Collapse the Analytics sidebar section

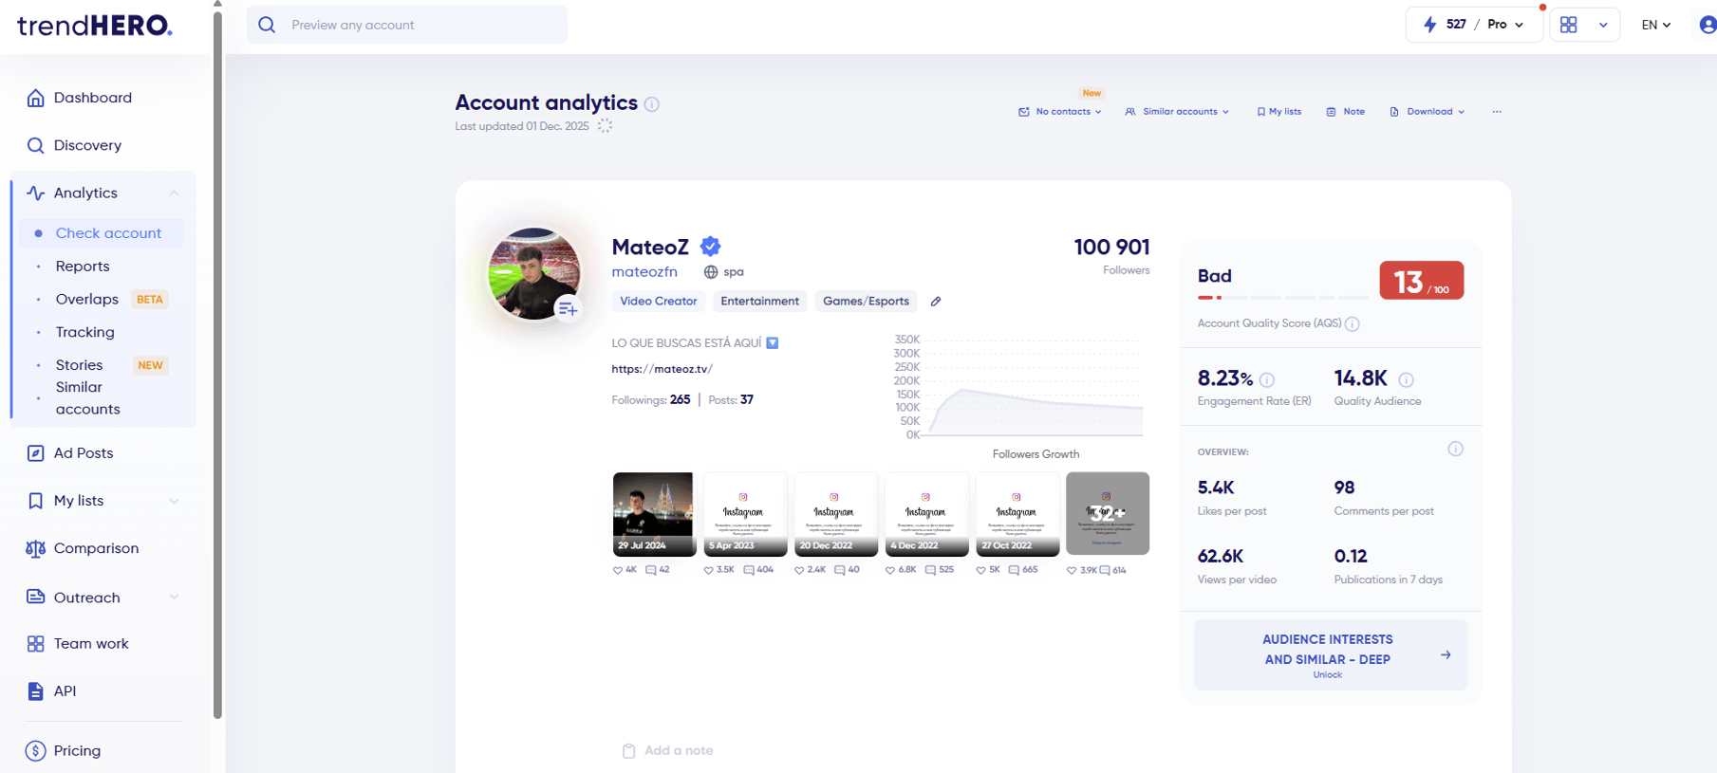(x=174, y=193)
